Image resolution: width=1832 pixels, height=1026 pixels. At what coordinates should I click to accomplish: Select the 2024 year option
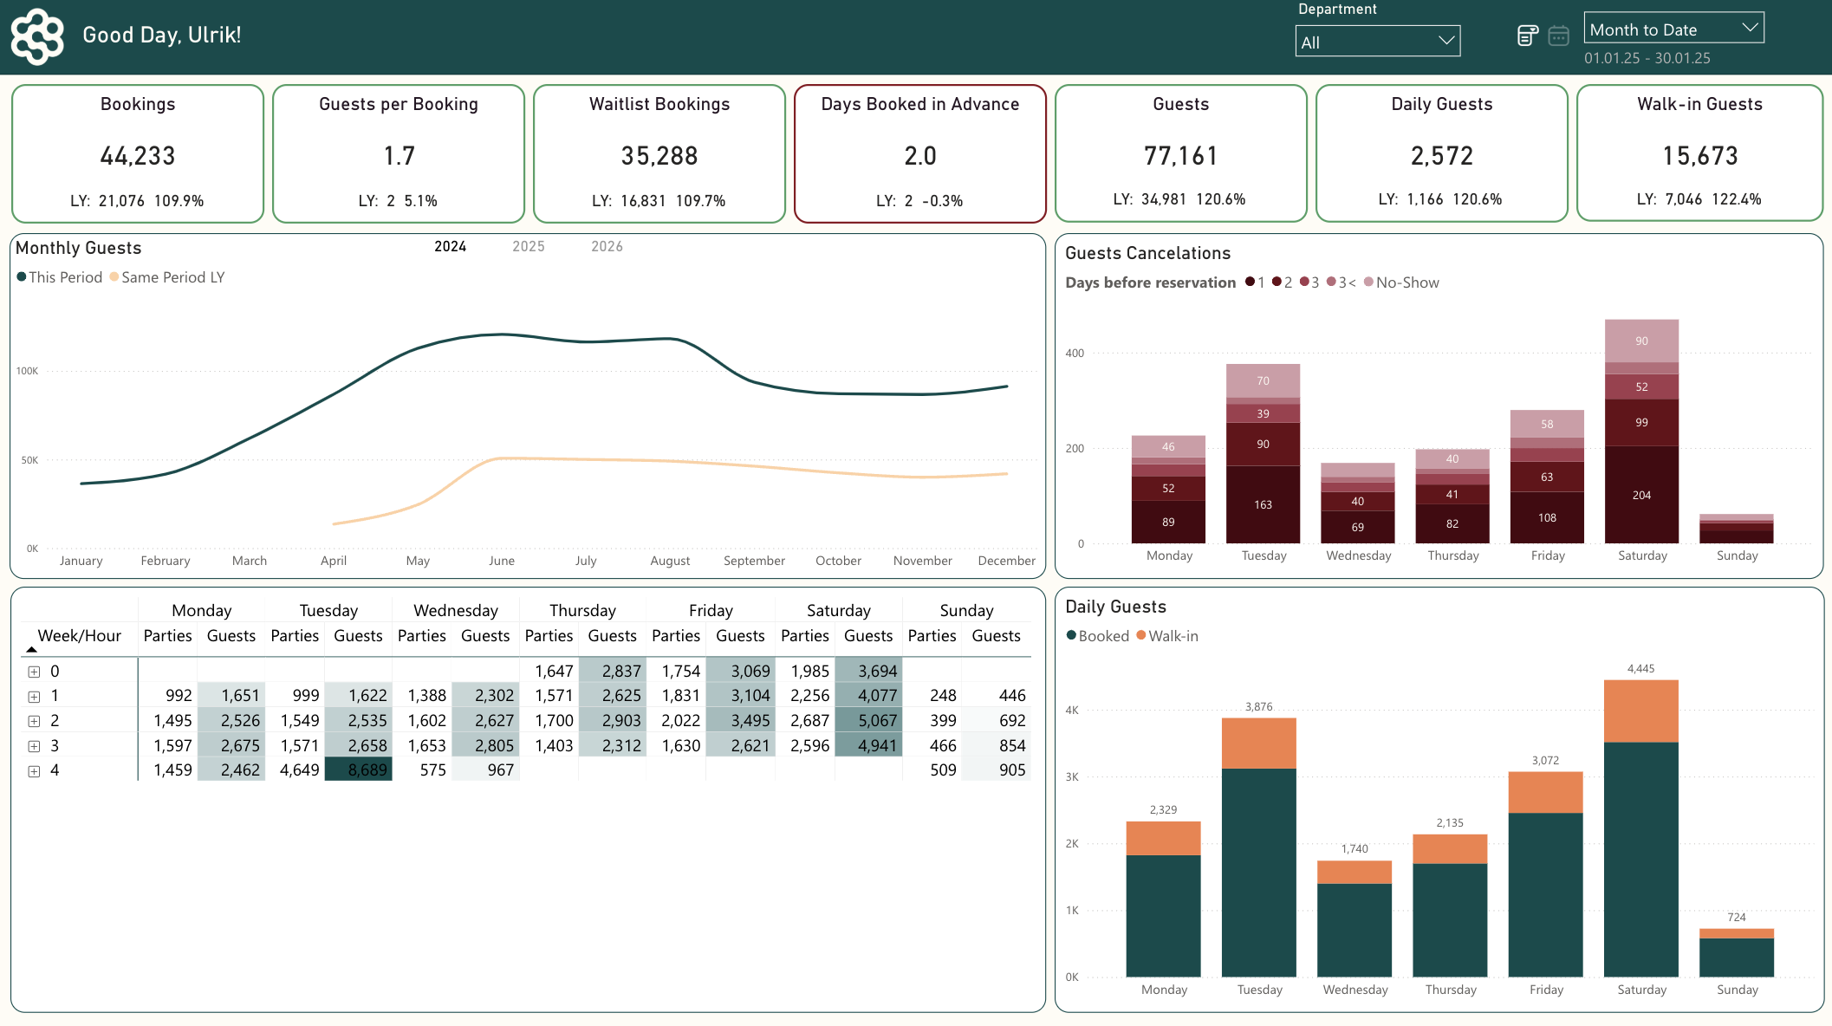coord(450,247)
